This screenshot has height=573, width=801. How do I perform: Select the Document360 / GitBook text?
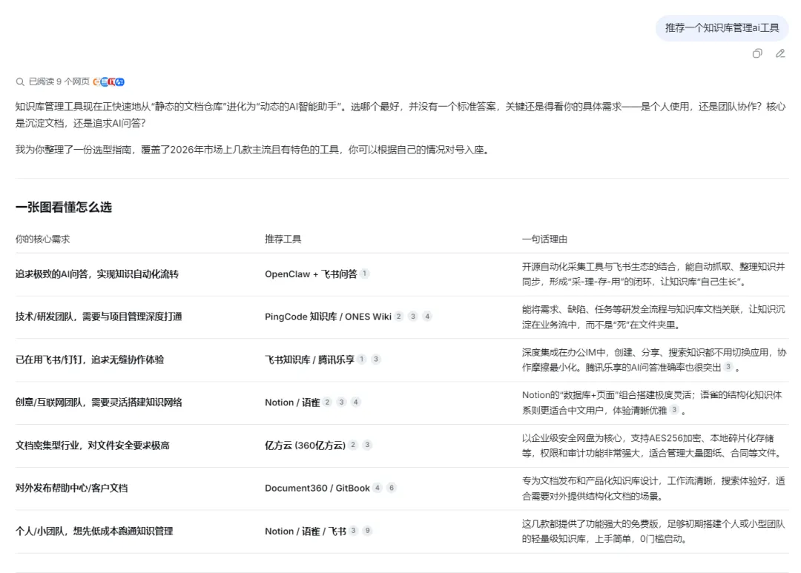click(x=317, y=488)
